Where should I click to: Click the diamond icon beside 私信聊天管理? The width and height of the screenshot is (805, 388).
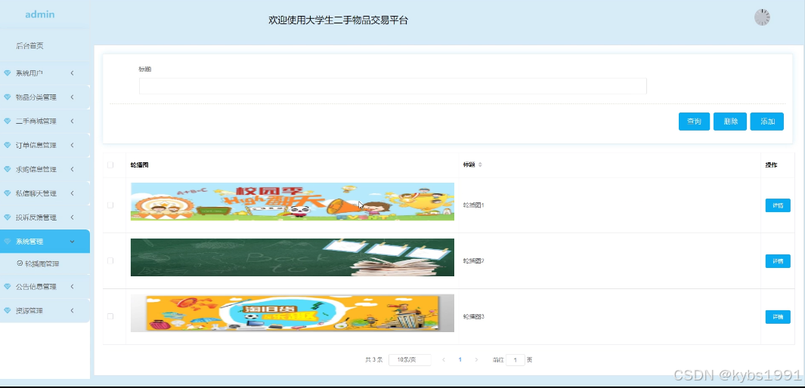(8, 193)
